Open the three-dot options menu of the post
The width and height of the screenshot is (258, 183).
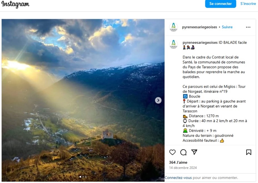point(248,27)
